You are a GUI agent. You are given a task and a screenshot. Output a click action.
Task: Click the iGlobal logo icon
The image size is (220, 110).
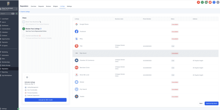tap(76, 82)
